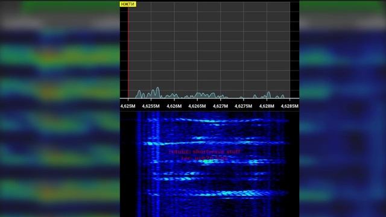Click the 4,6255M frequency label
Image resolution: width=386 pixels, height=217 pixels.
point(151,106)
